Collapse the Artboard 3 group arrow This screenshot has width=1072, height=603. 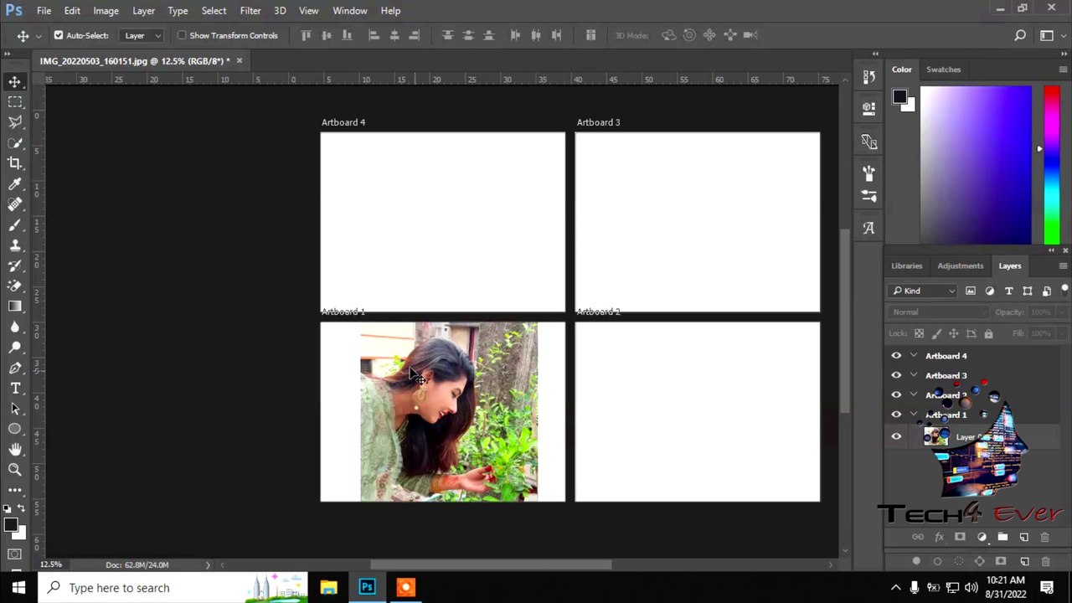[x=914, y=375]
